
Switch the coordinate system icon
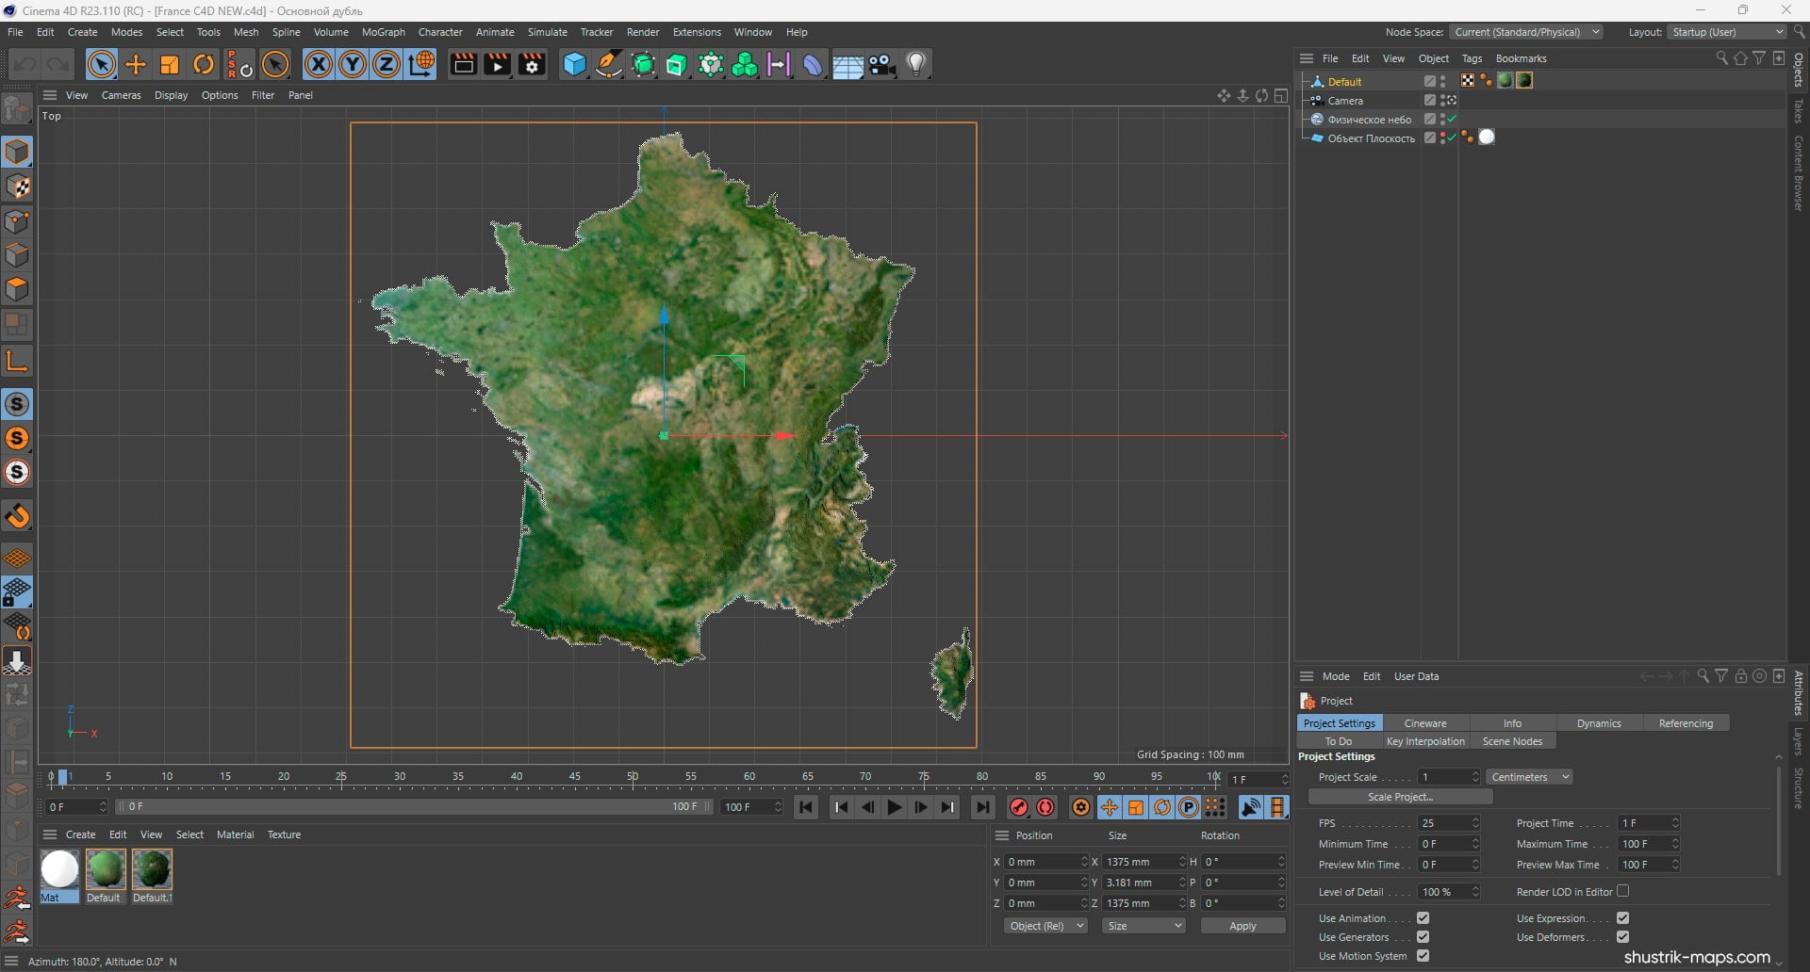[421, 64]
